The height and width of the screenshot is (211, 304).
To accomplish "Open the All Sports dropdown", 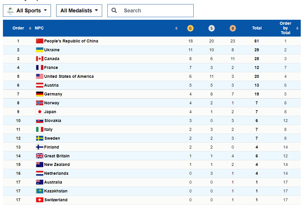I will click(27, 11).
